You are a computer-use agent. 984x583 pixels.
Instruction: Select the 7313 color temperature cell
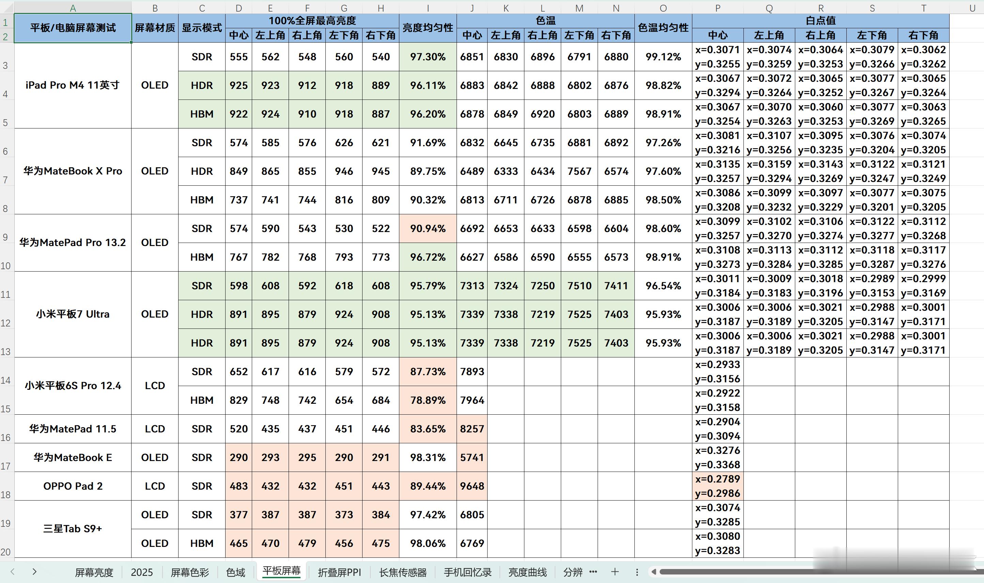click(472, 286)
